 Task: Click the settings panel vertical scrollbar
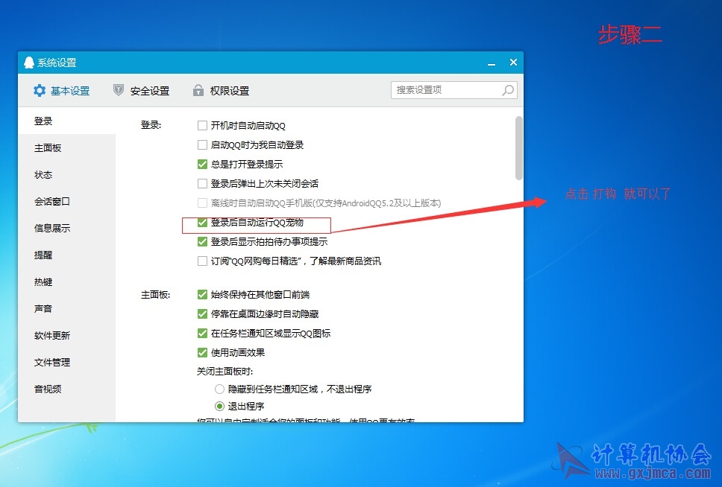pos(519,148)
